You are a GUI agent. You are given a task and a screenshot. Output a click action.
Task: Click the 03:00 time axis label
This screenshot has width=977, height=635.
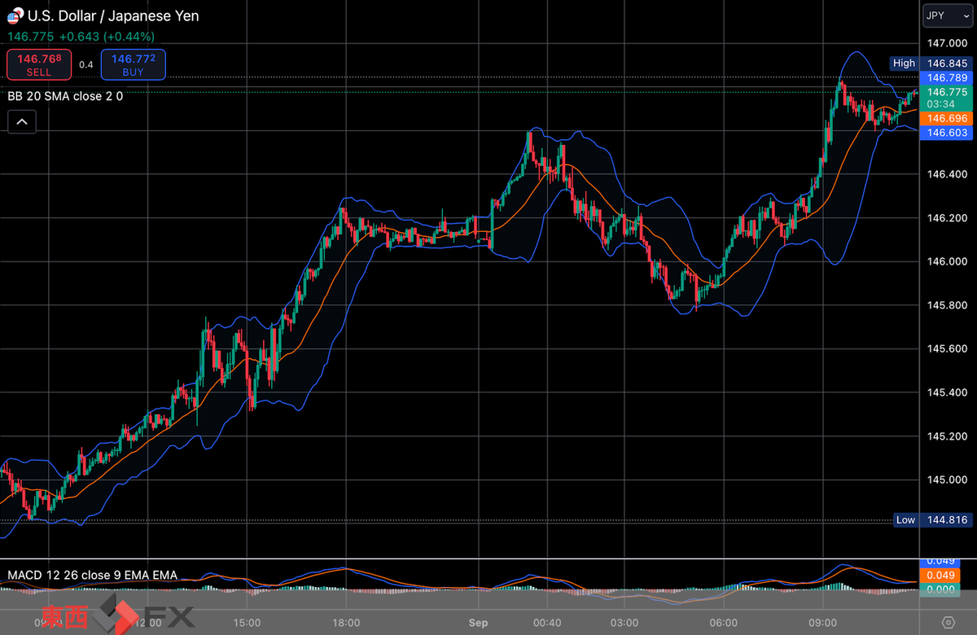point(624,623)
